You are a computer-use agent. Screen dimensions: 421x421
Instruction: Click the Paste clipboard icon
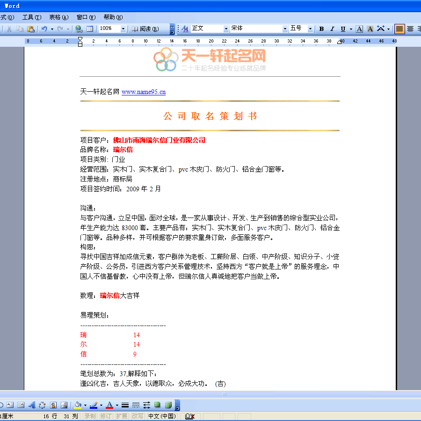click(x=31, y=29)
